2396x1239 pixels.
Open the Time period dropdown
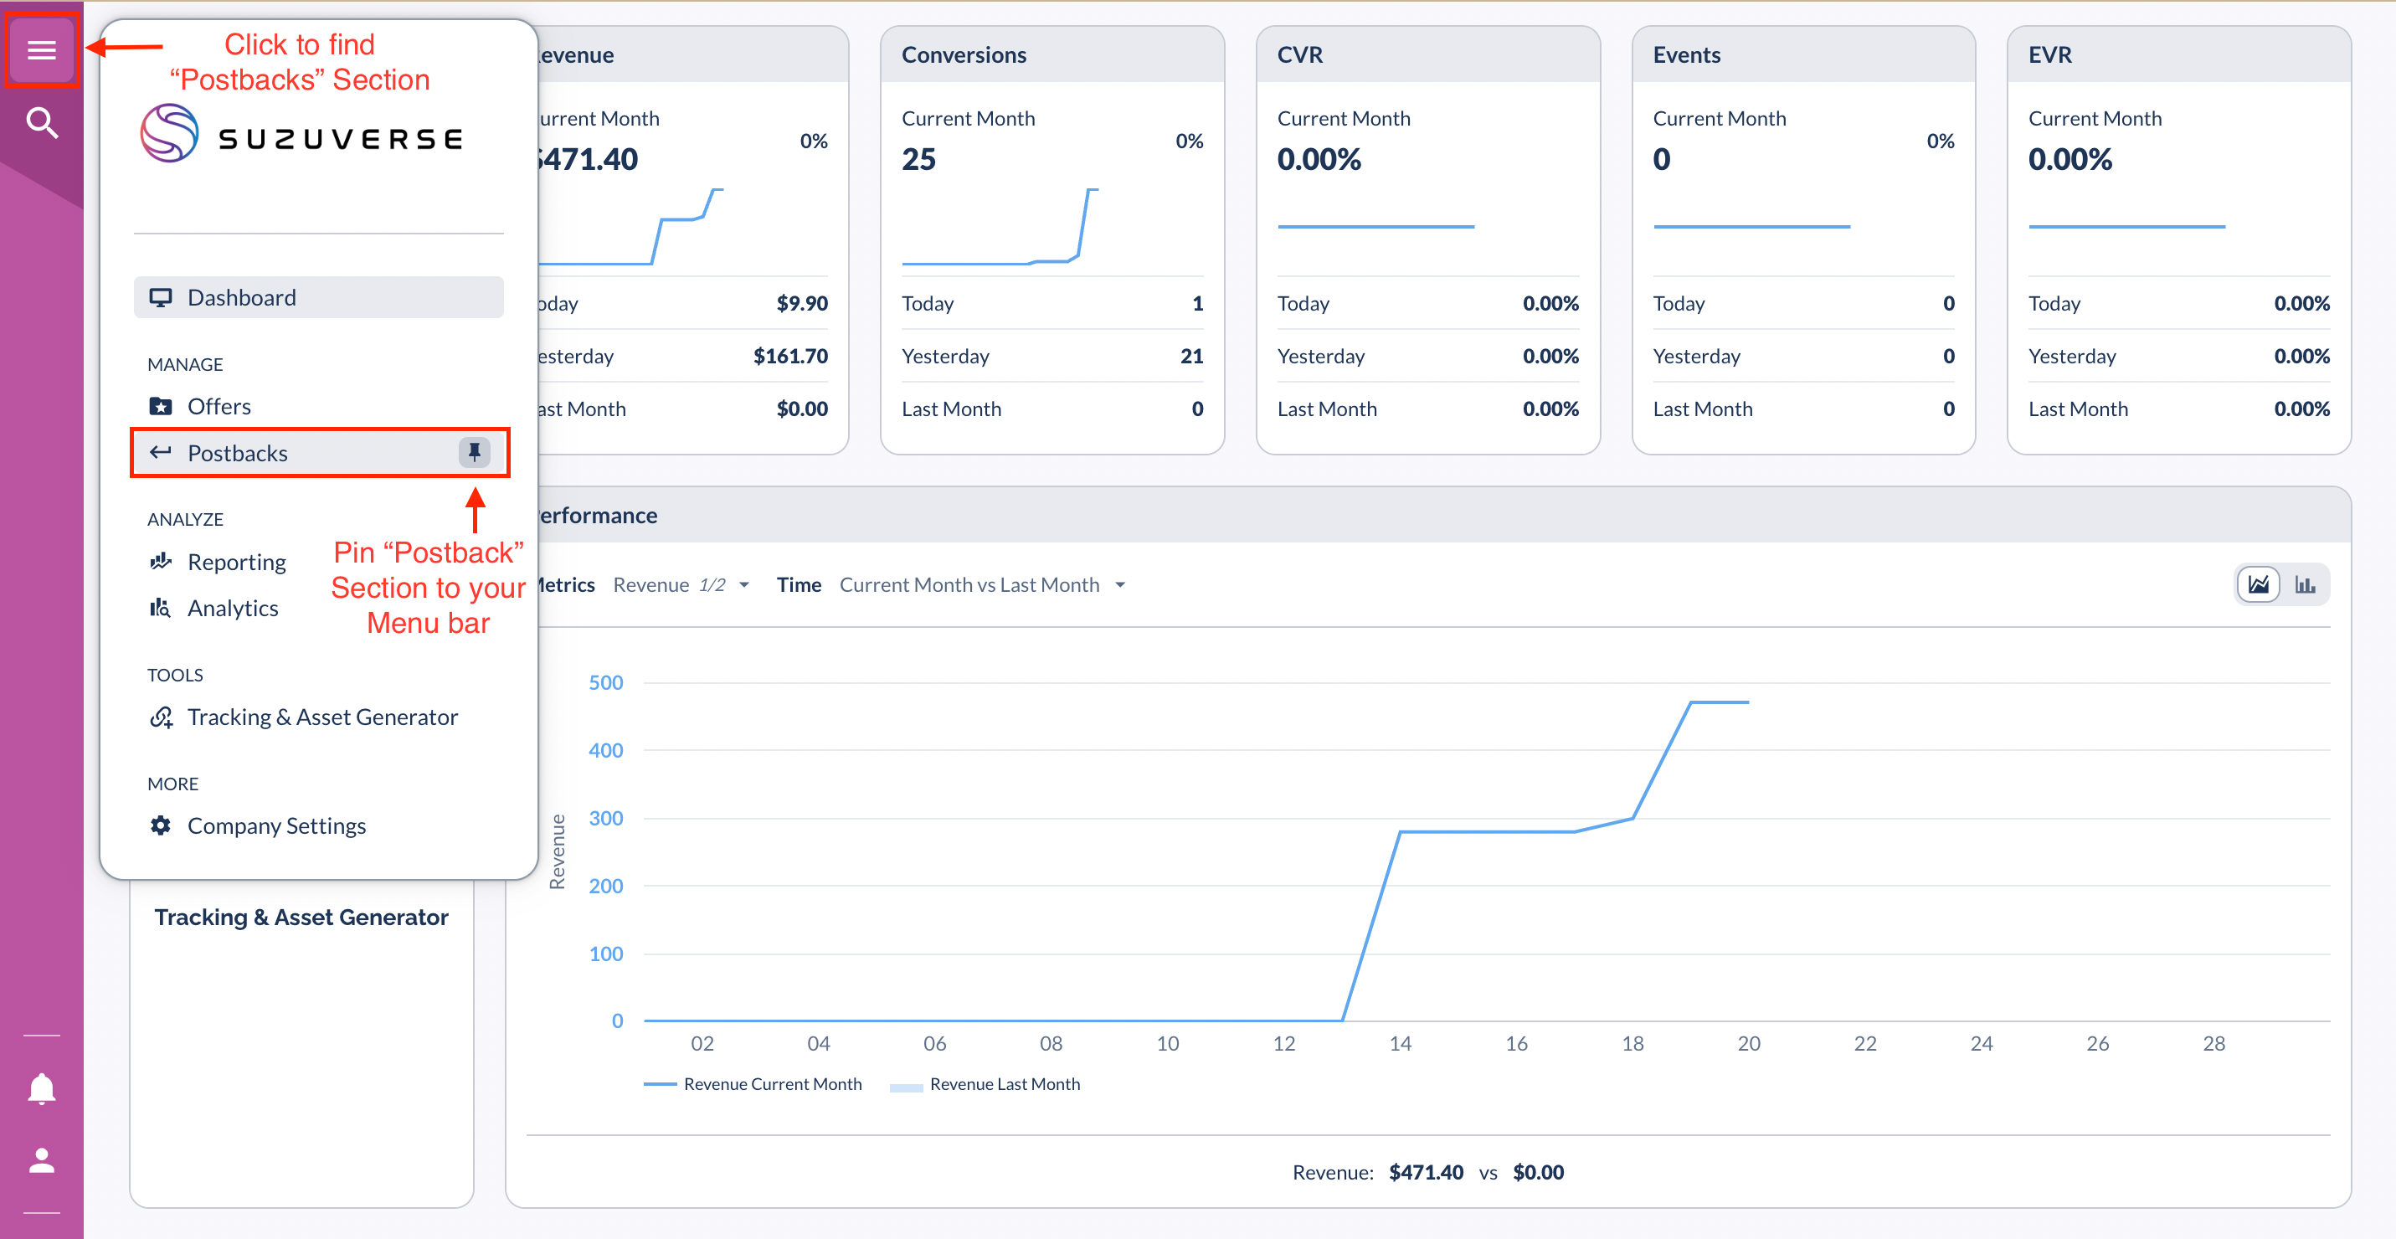pyautogui.click(x=981, y=585)
